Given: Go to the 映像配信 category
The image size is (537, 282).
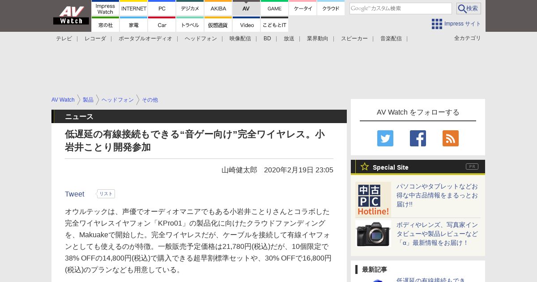Looking at the screenshot, I should tap(240, 38).
